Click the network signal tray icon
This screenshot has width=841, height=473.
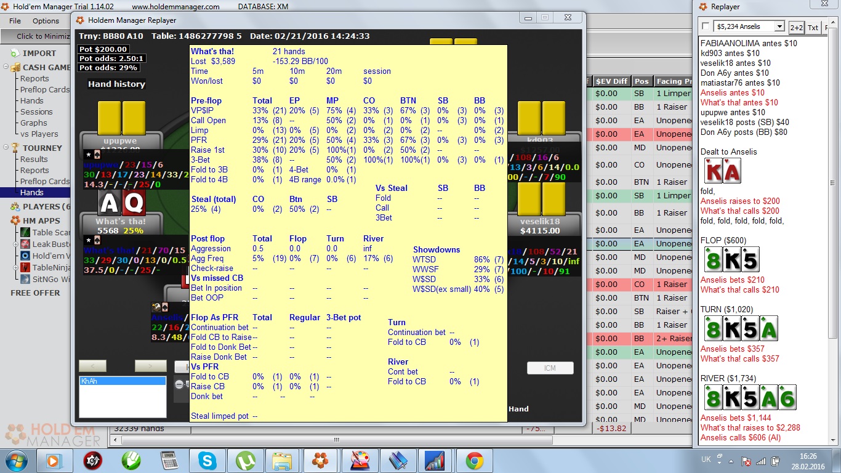tap(761, 461)
